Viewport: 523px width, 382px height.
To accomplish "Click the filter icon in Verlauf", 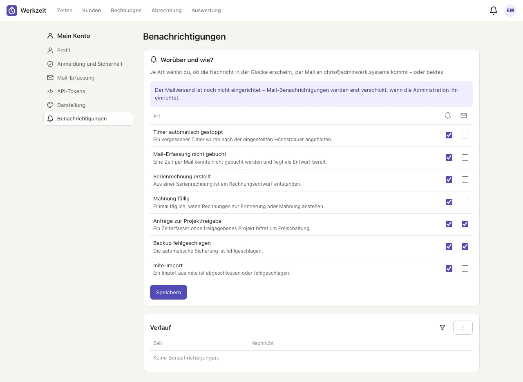I will click(443, 327).
